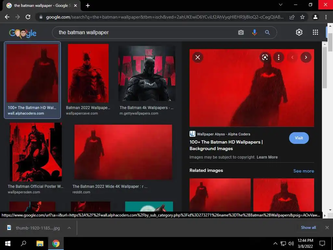Click inside the search query field
333x250 pixels.
[x=144, y=33]
